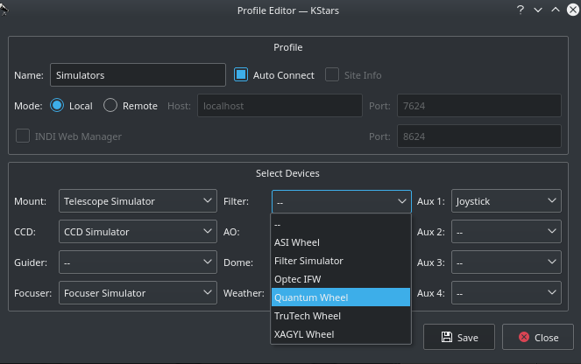Pick XAGYL Wheel from the list
Image resolution: width=581 pixels, height=364 pixels.
click(341, 334)
